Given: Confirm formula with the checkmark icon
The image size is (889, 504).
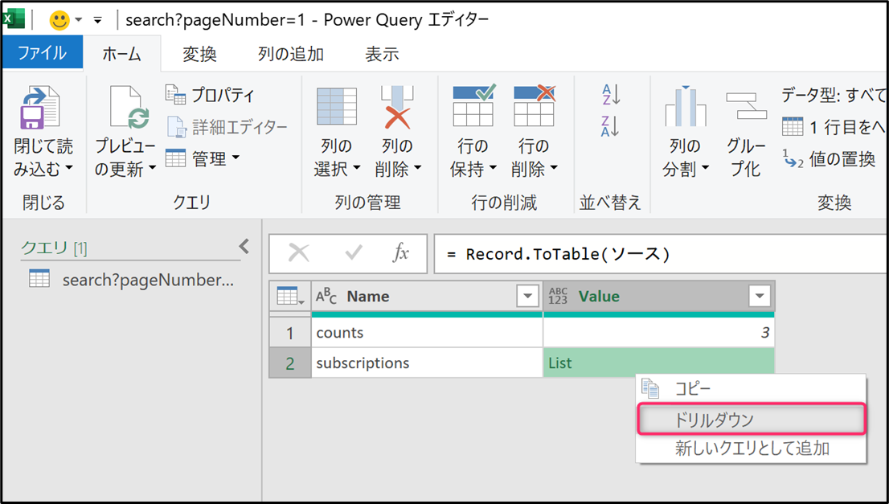Looking at the screenshot, I should [x=353, y=253].
